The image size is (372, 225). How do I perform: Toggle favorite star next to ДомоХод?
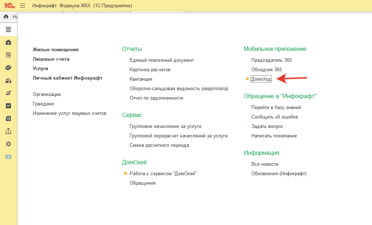pyautogui.click(x=247, y=79)
